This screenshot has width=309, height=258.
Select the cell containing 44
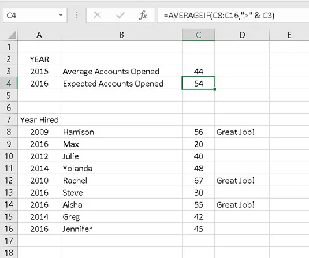pos(199,72)
